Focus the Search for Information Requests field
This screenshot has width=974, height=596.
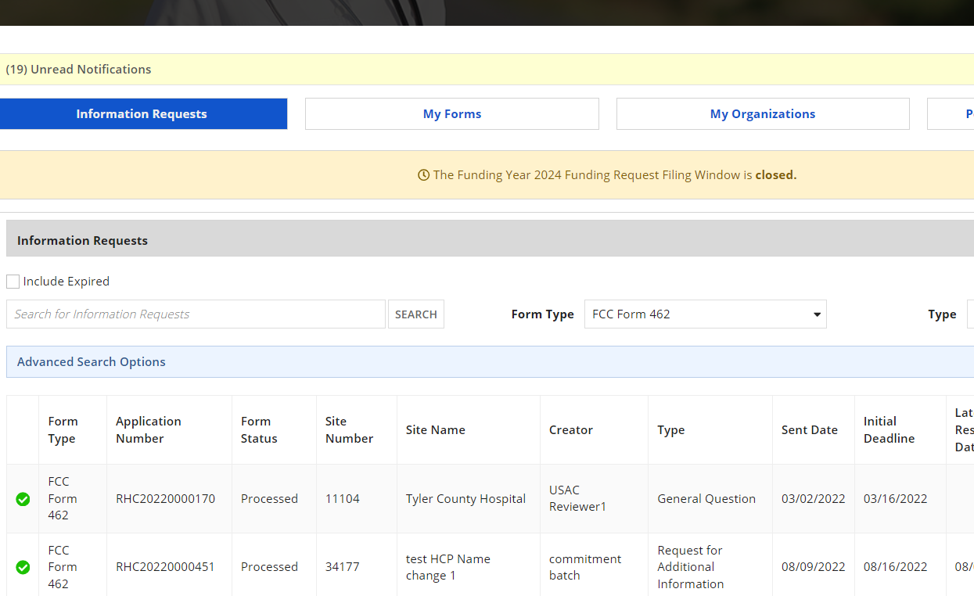pyautogui.click(x=196, y=314)
